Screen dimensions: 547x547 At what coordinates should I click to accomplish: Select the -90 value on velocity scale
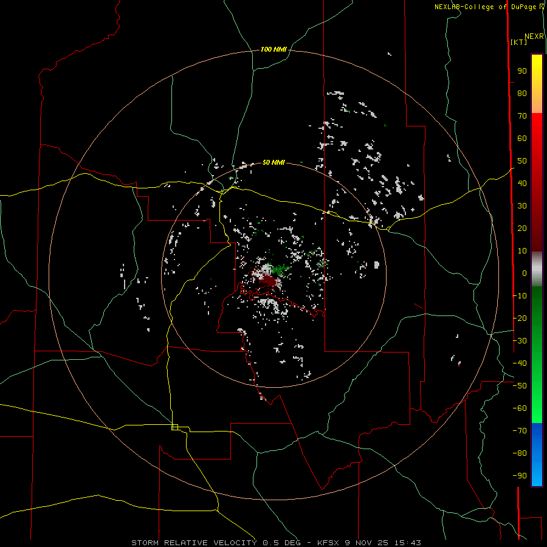tap(520, 476)
